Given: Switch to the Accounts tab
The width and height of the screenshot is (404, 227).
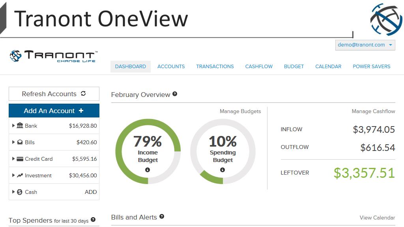Looking at the screenshot, I should click(x=171, y=66).
